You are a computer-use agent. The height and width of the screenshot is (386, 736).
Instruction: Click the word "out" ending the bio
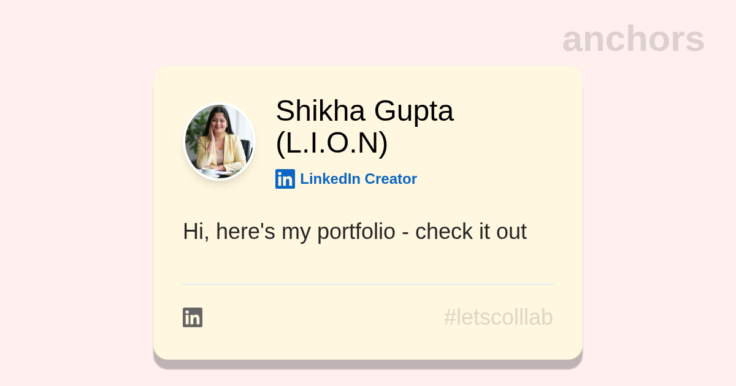[x=511, y=232]
